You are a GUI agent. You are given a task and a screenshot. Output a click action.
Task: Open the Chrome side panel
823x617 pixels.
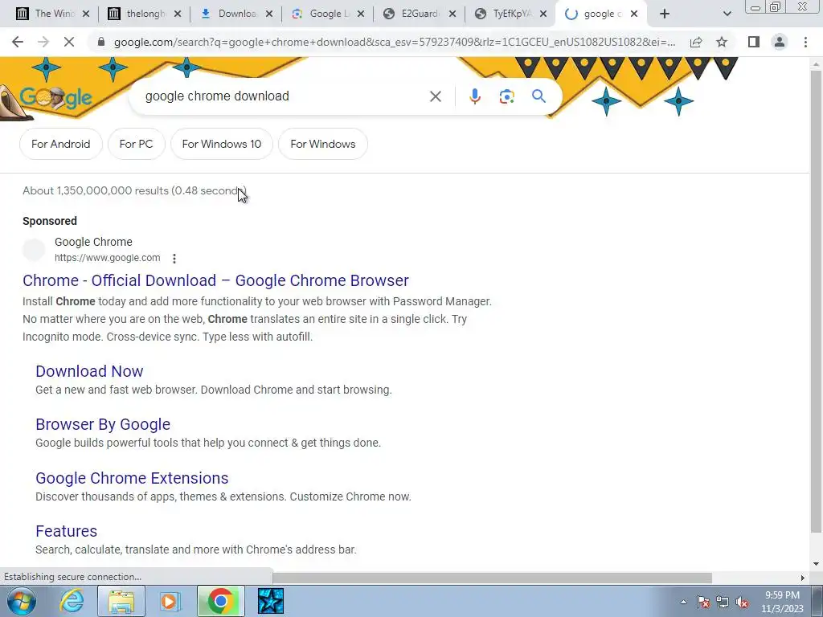tap(754, 42)
